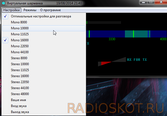This screenshot has height=116, width=167.
Task: Select Mono 44100 sample rate
Action: [x=44, y=52]
